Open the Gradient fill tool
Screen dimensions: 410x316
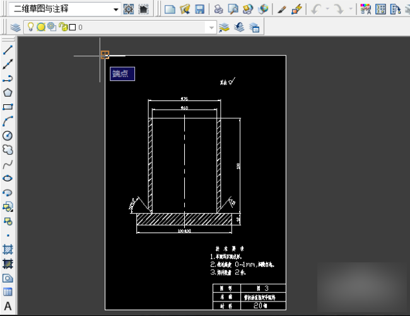8,264
